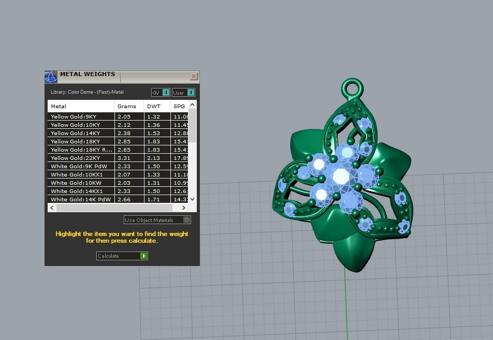Screen dimensions: 493x340
Task: Click the DWT column header
Action: 157,106
